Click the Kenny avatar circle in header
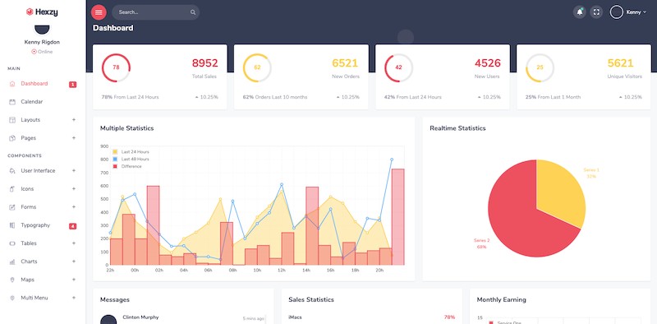This screenshot has width=657, height=324. (617, 12)
